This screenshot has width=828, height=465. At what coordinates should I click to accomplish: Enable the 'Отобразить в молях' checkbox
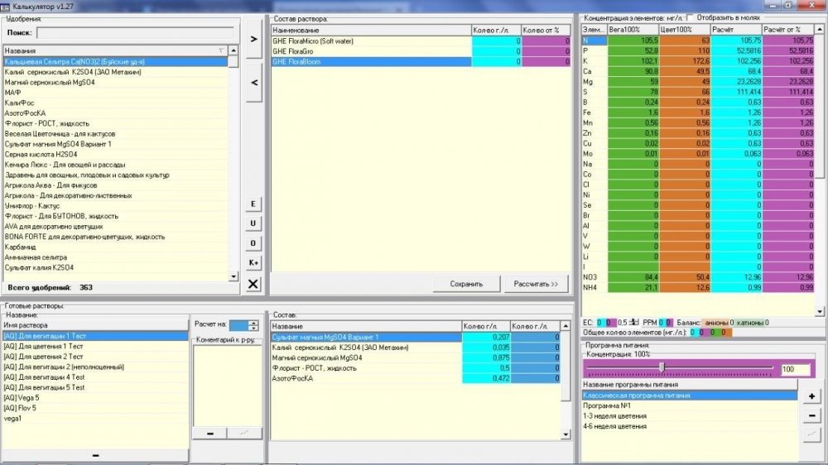coord(690,18)
